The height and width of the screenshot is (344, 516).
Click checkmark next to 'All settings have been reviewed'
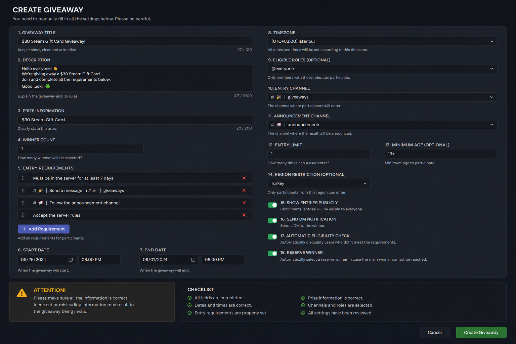303,313
